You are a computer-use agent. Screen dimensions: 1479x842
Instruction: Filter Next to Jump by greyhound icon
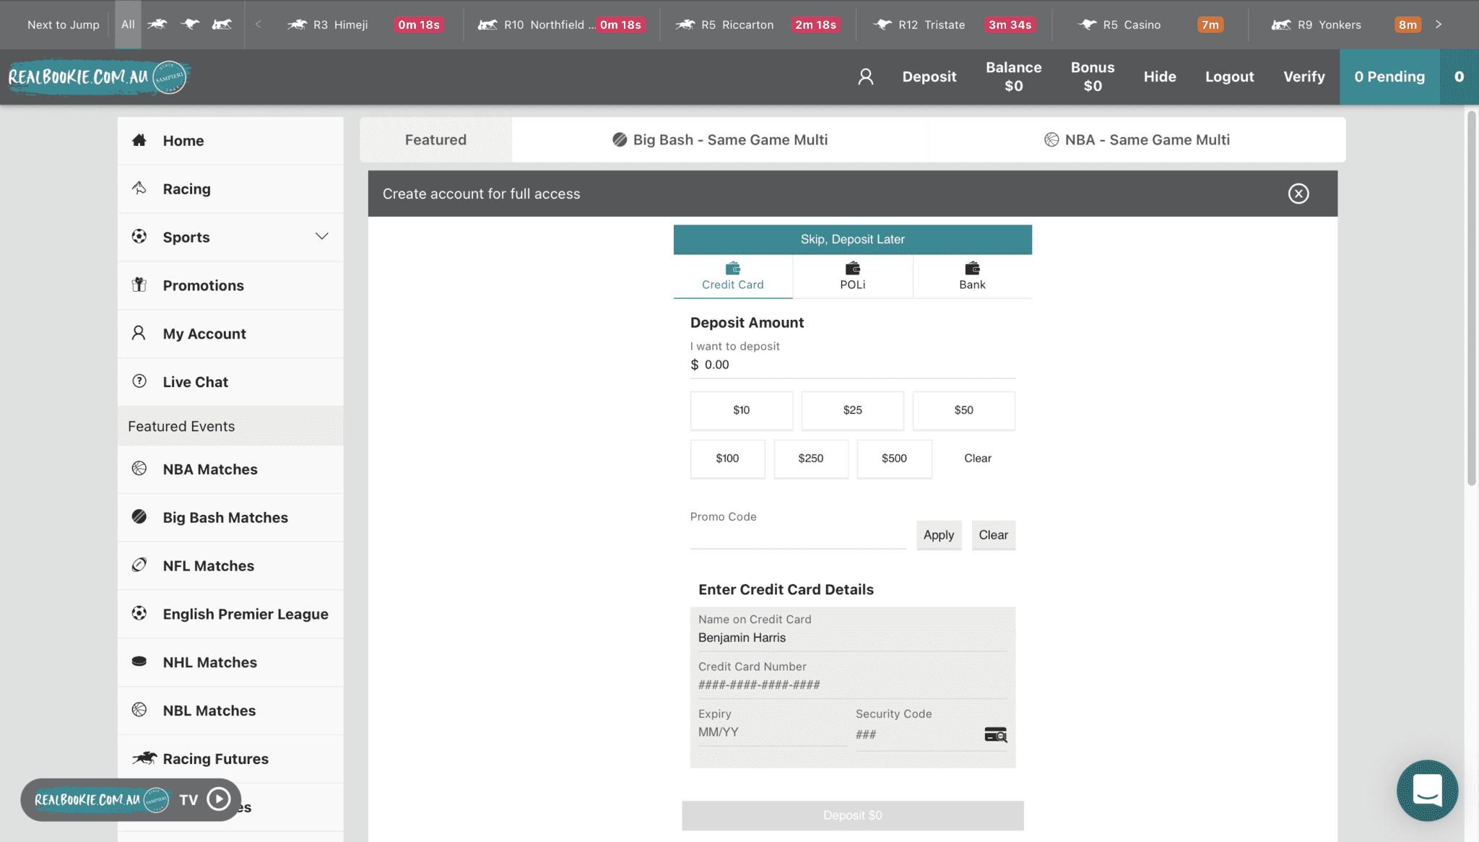pyautogui.click(x=190, y=25)
